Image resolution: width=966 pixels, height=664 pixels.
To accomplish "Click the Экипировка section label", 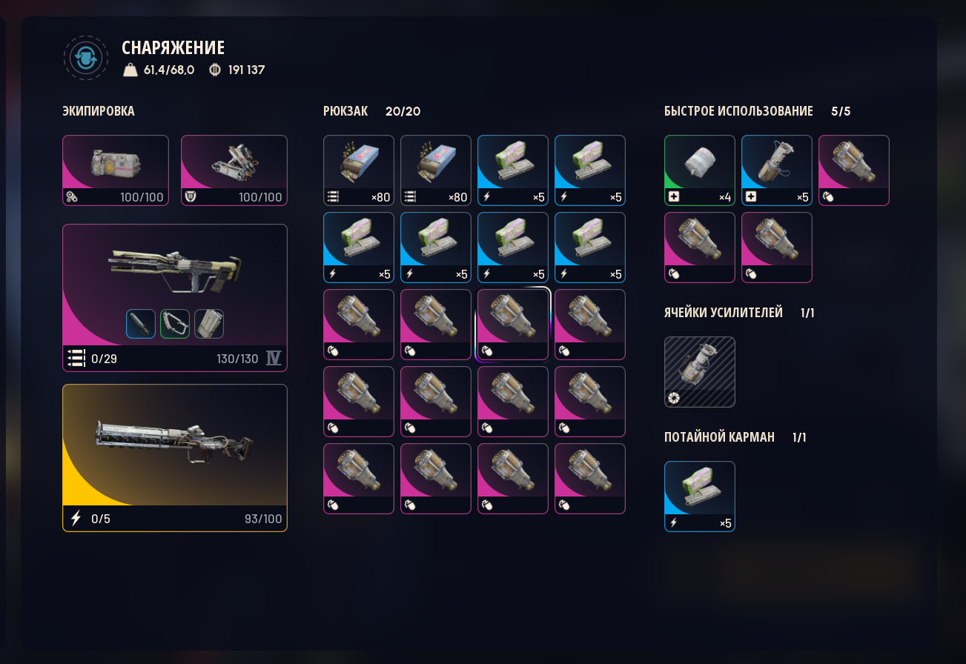I will 99,111.
